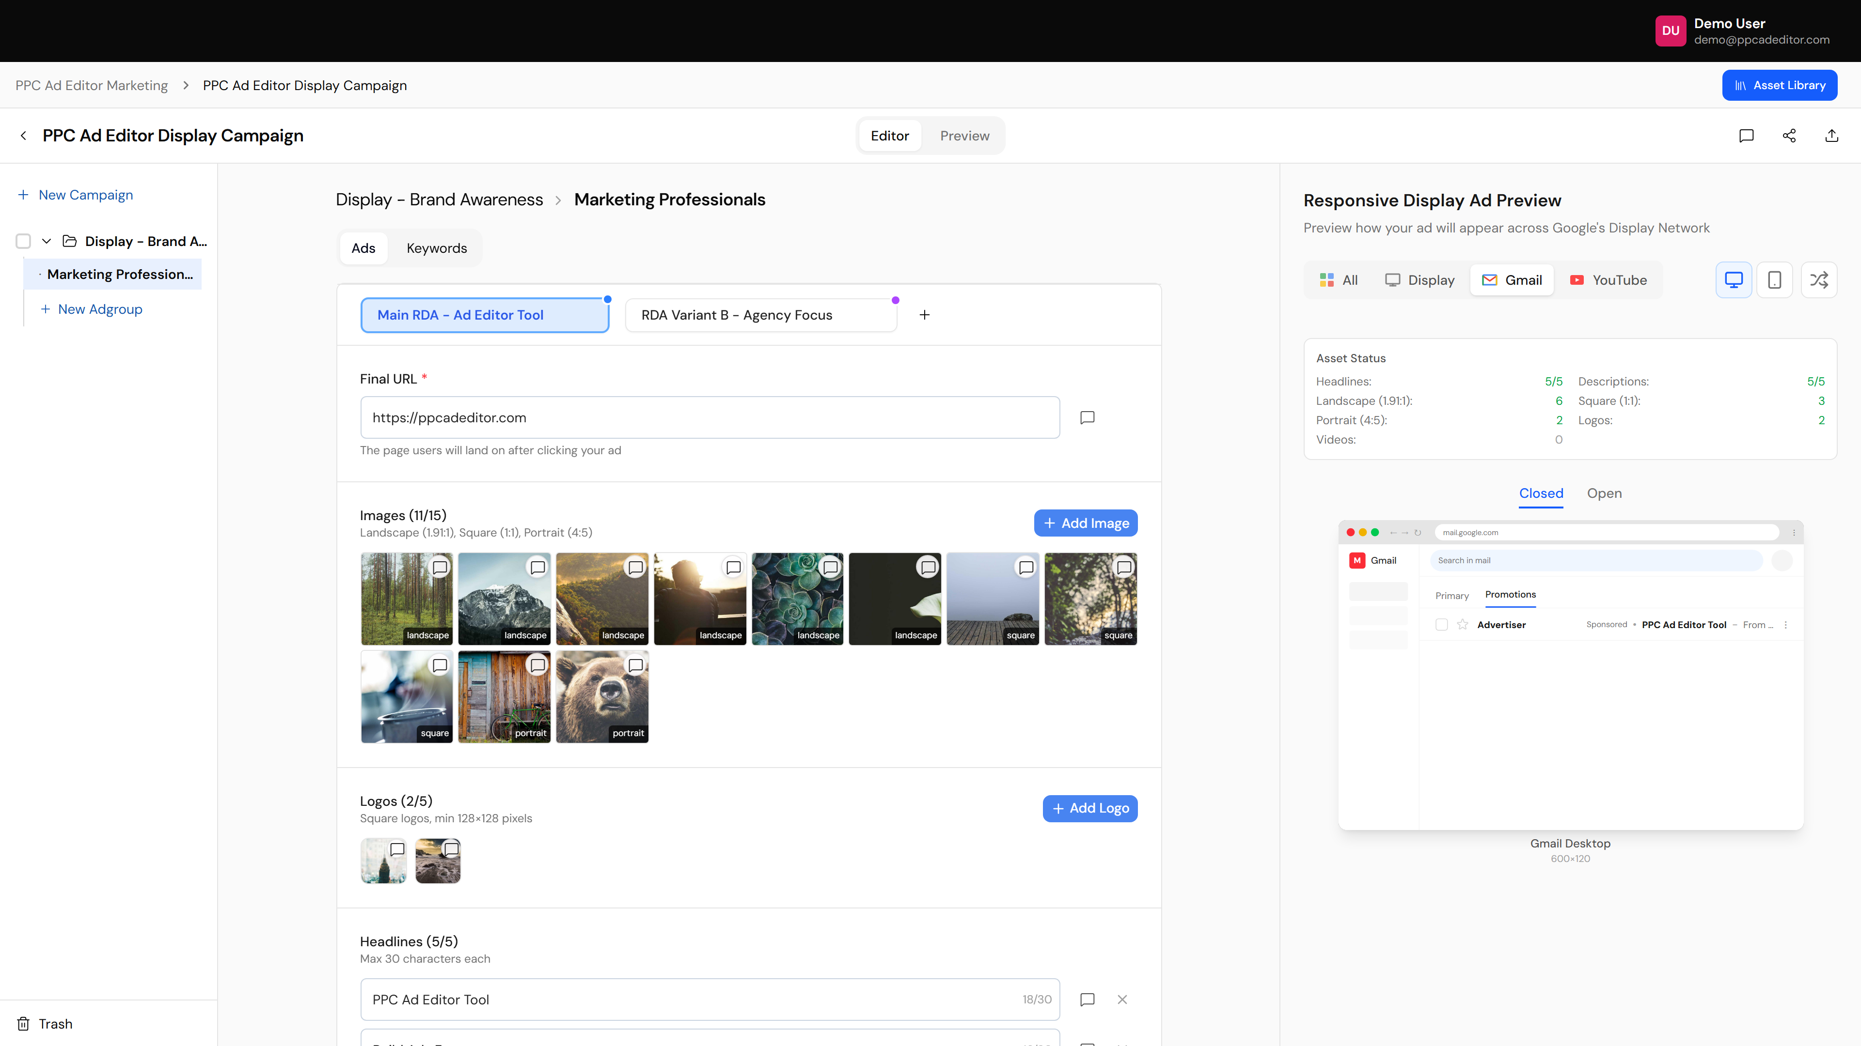Select the hillside sunrise landscape thumbnail
Screen dimensions: 1861x1046
[x=602, y=599]
